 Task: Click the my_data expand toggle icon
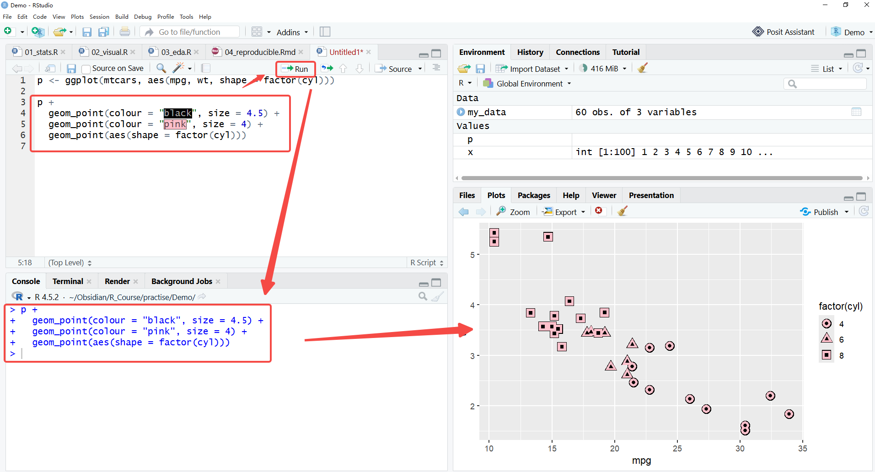click(461, 112)
